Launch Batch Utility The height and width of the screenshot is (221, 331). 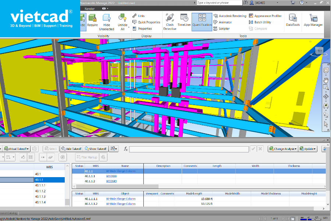(x=260, y=22)
